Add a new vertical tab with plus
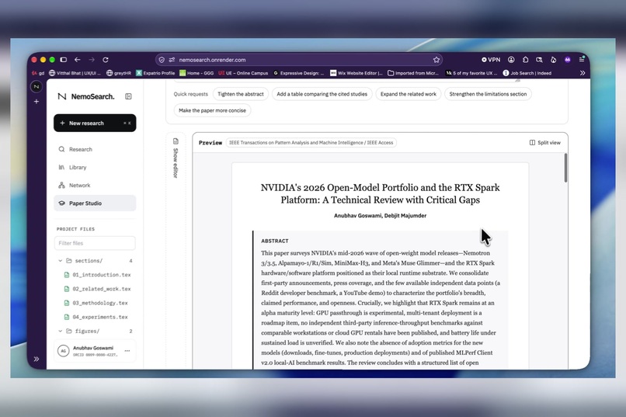The height and width of the screenshot is (417, 626). [x=37, y=102]
